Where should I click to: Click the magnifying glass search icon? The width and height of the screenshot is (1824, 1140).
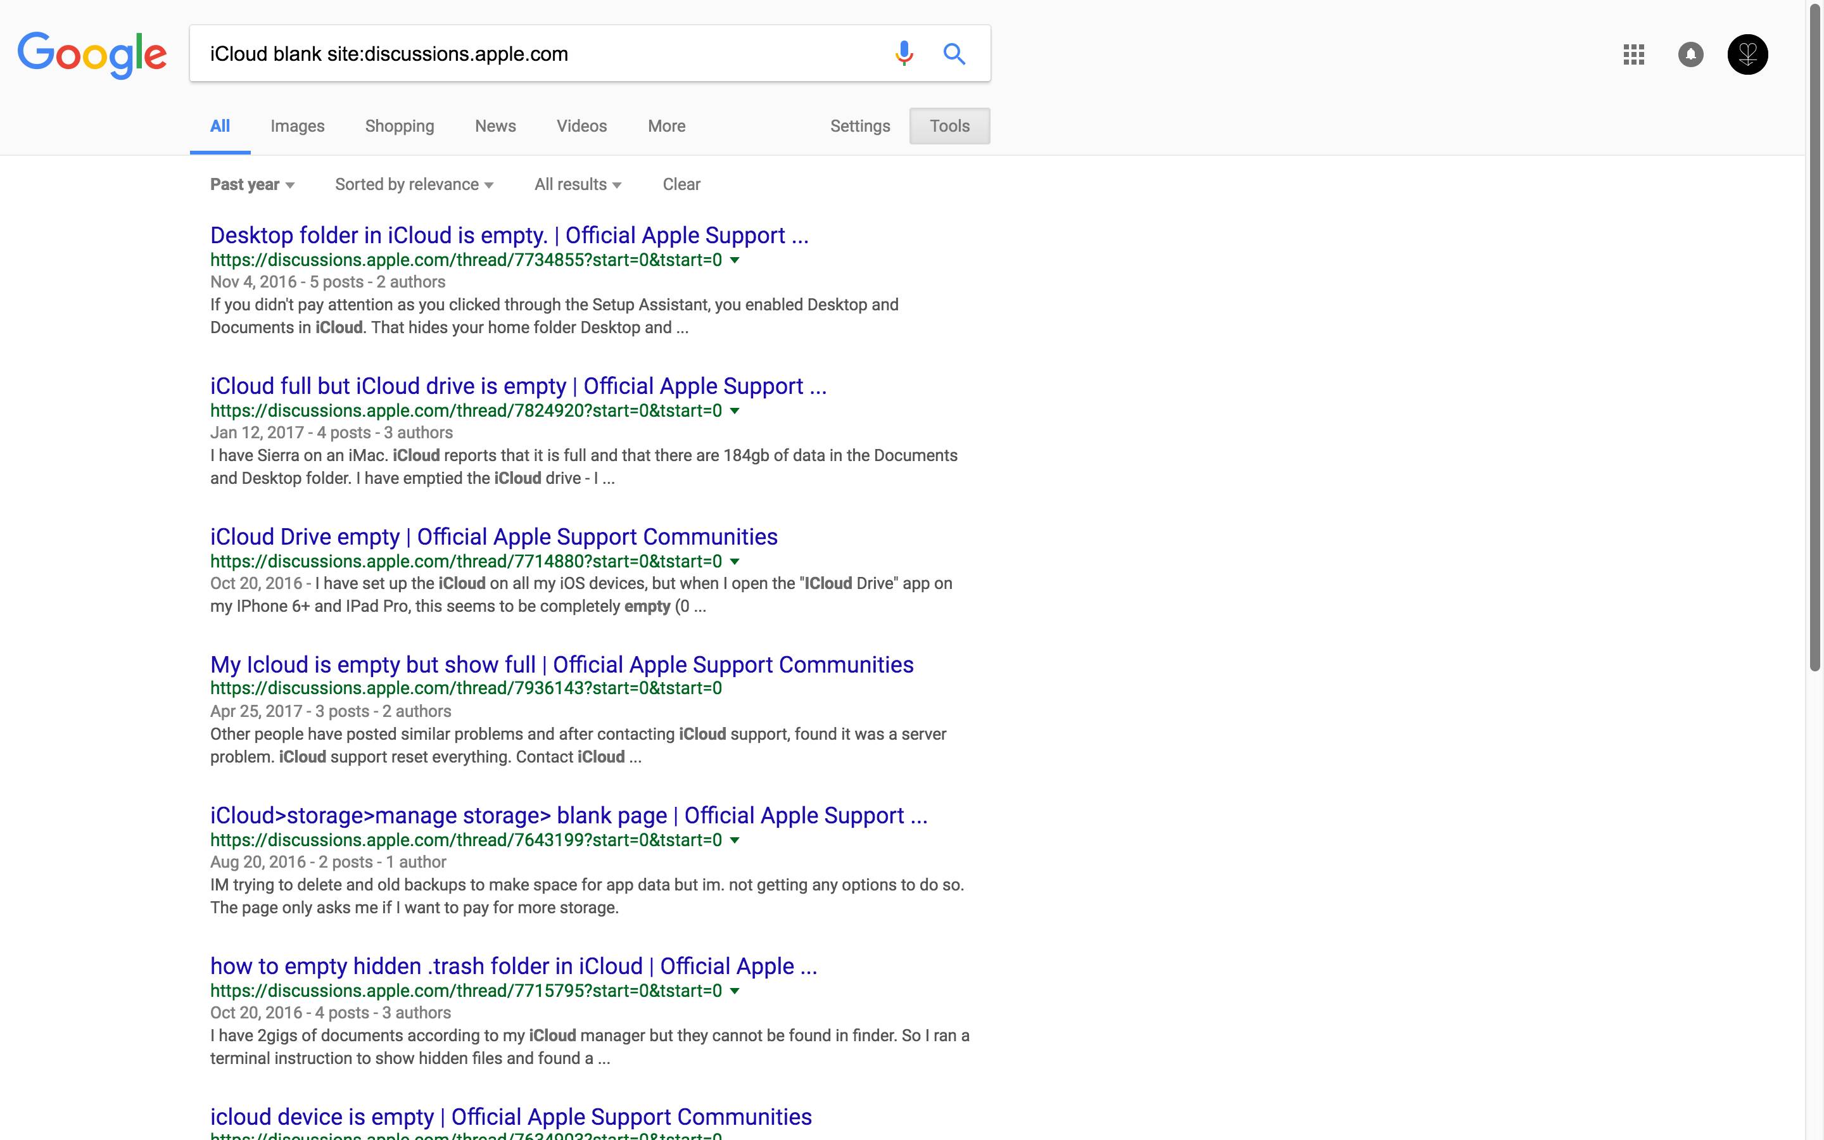pyautogui.click(x=954, y=54)
